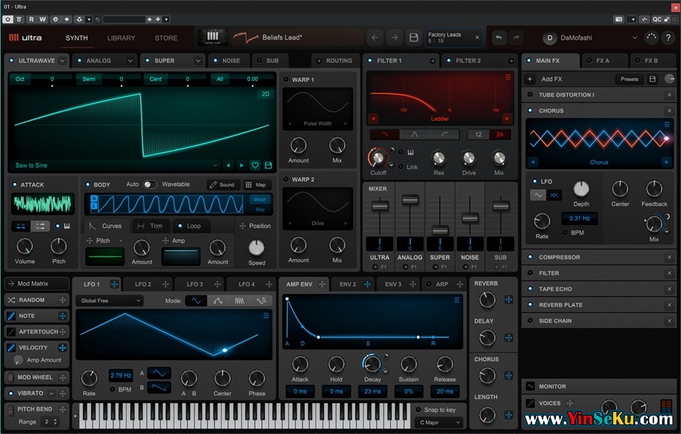Click the Presets button in Main FX

click(629, 79)
